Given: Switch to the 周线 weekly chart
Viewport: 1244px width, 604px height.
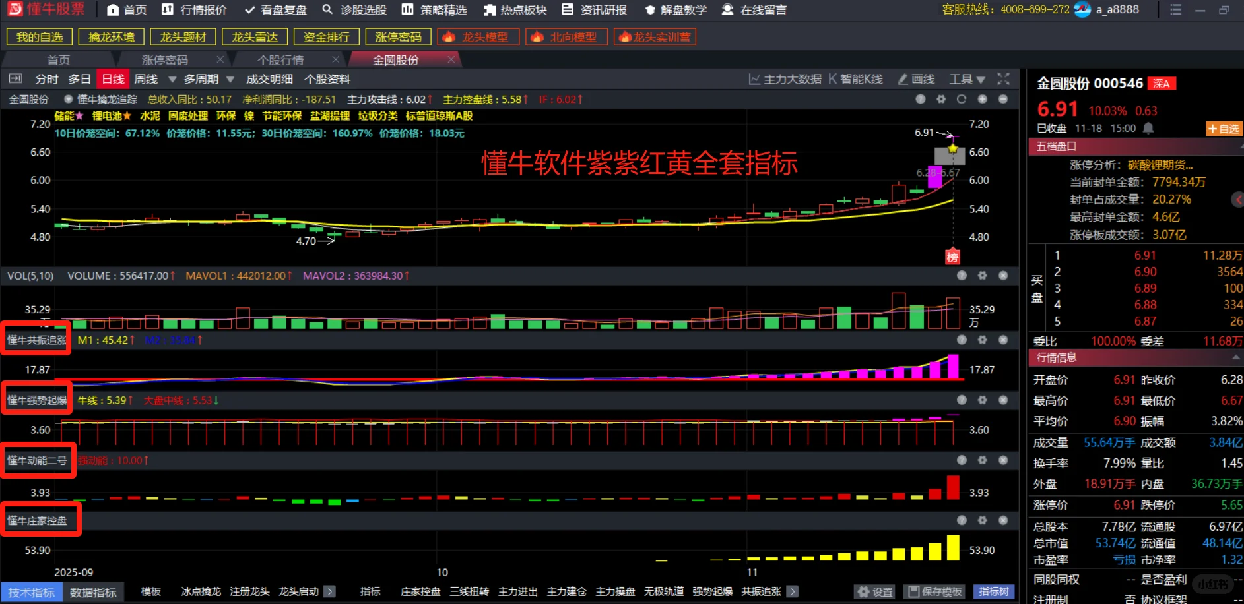Looking at the screenshot, I should 146,78.
